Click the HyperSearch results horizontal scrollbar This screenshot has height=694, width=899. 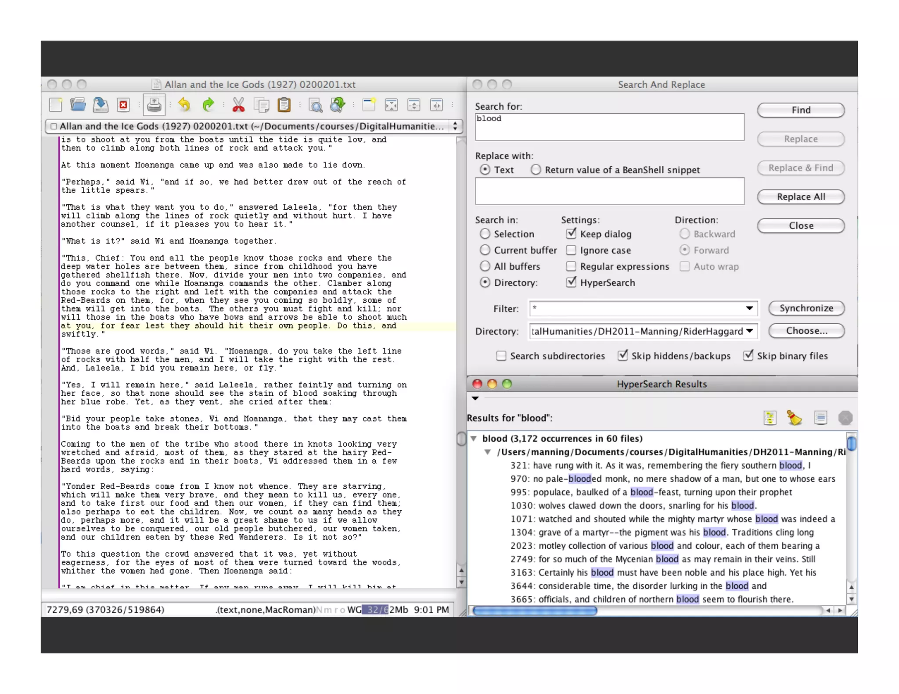[x=535, y=610]
